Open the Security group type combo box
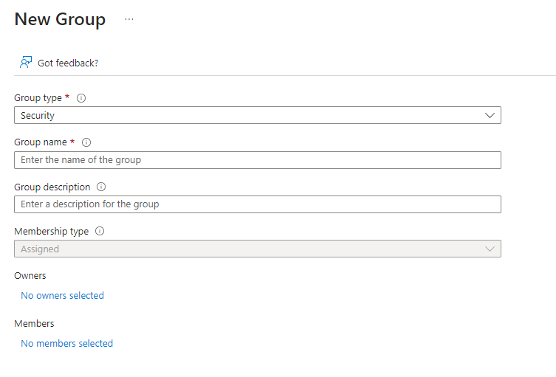Screen dimensions: 556x377 pos(251,116)
